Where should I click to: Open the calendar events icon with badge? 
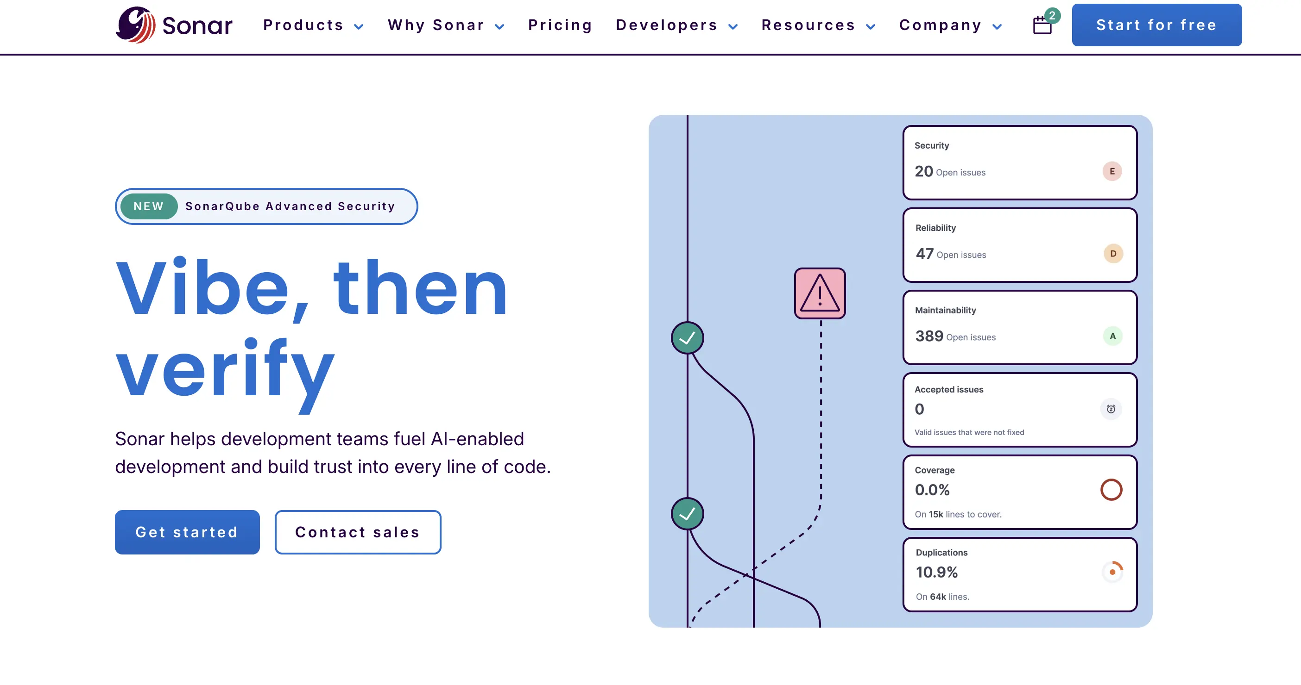1042,25
